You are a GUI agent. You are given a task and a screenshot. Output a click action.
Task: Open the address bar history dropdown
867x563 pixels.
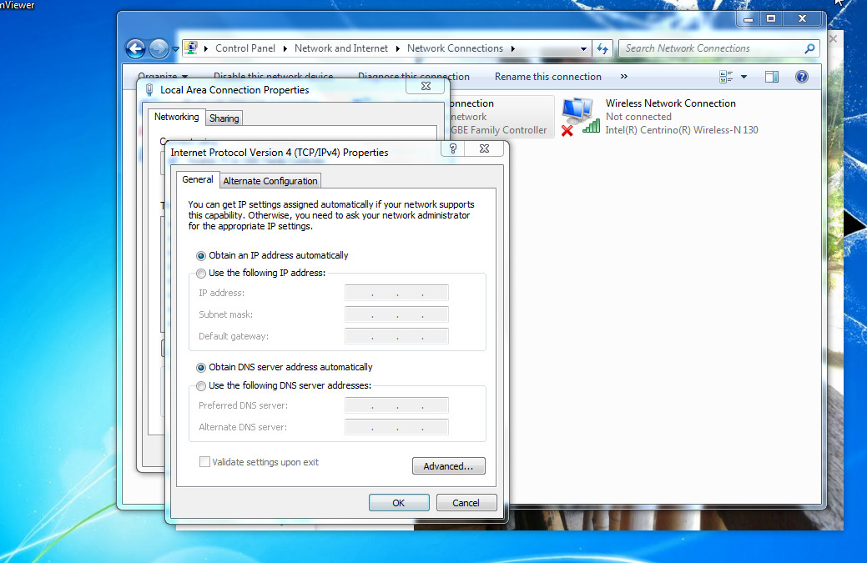(x=584, y=48)
